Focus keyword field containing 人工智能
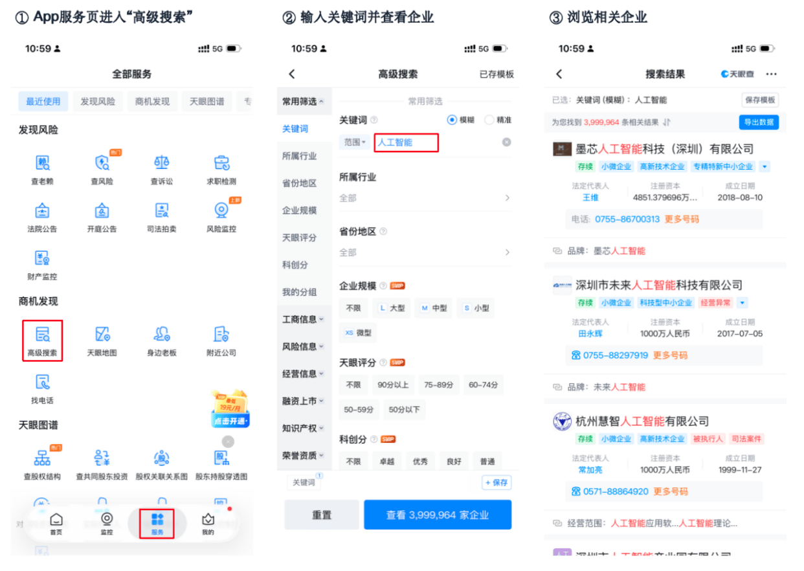 407,142
